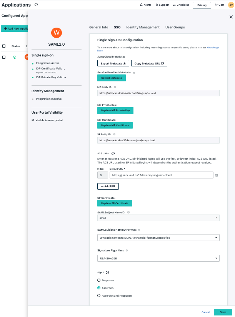Save the SSO configuration
This screenshot has height=317, width=235.
coord(223,312)
